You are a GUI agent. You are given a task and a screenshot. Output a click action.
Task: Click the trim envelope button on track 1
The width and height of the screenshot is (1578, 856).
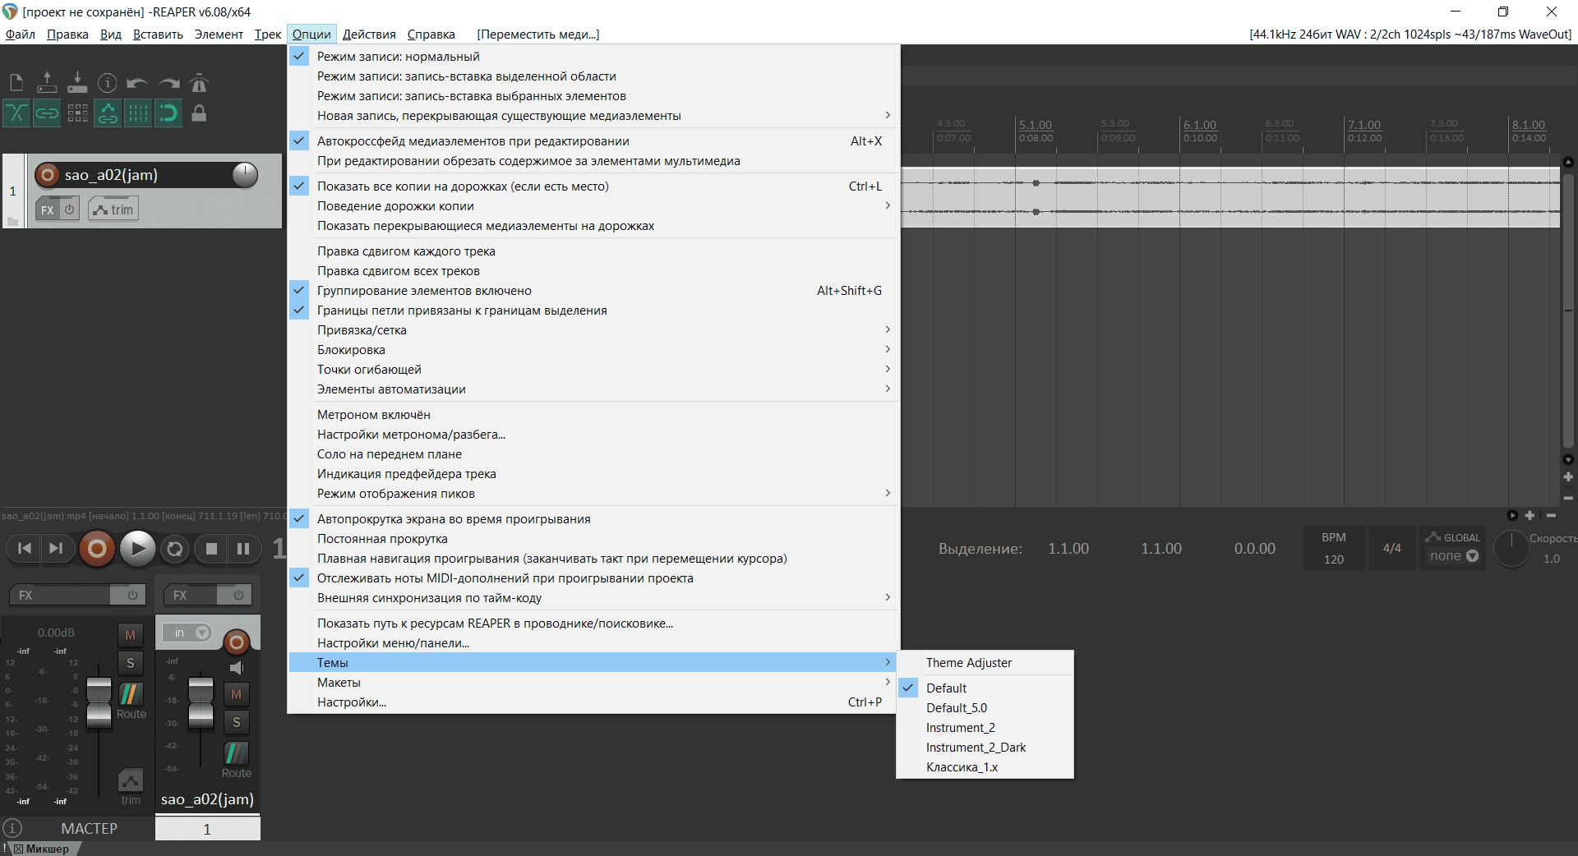pos(113,209)
